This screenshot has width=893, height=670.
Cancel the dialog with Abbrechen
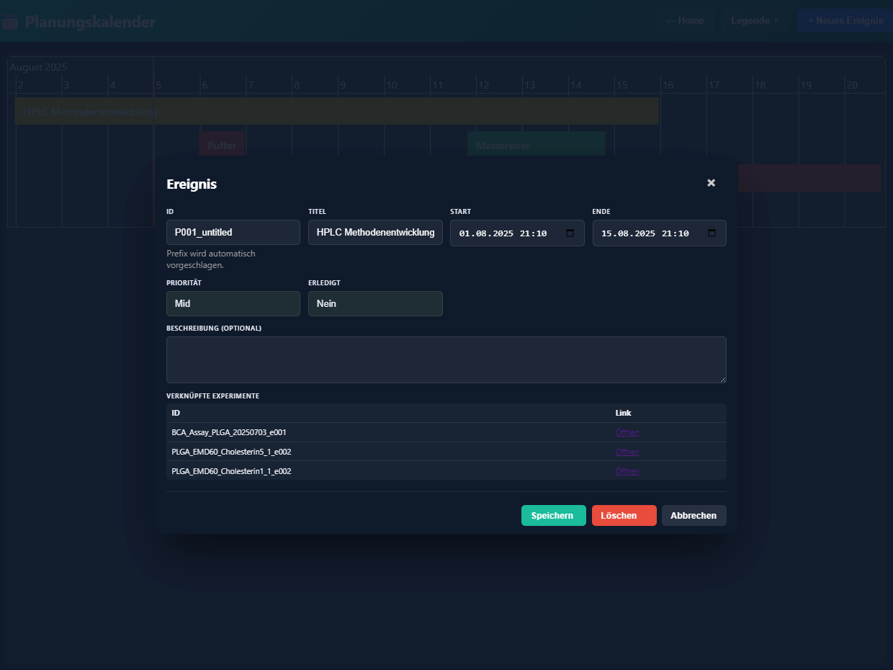(694, 516)
